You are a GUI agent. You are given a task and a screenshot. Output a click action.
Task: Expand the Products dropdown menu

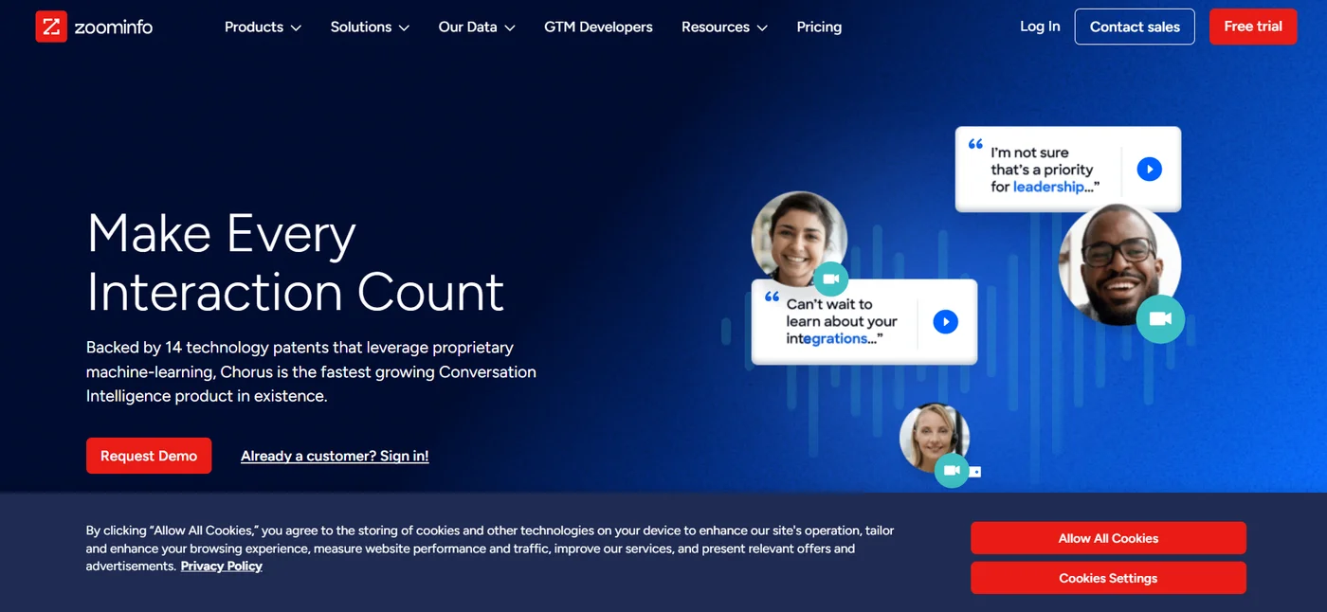pos(263,27)
